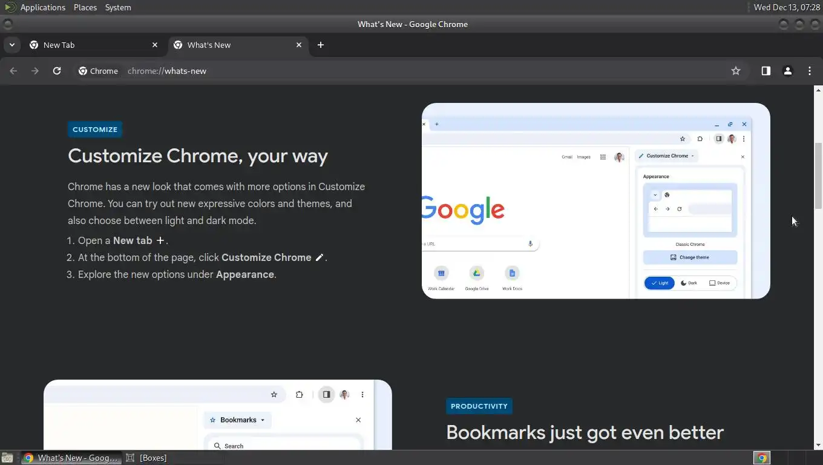The width and height of the screenshot is (823, 465).
Task: Open the tab search dropdown arrow
Action: (x=11, y=45)
